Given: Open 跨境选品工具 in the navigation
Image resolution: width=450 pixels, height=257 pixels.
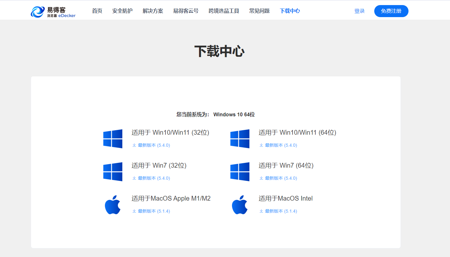Looking at the screenshot, I should (224, 11).
